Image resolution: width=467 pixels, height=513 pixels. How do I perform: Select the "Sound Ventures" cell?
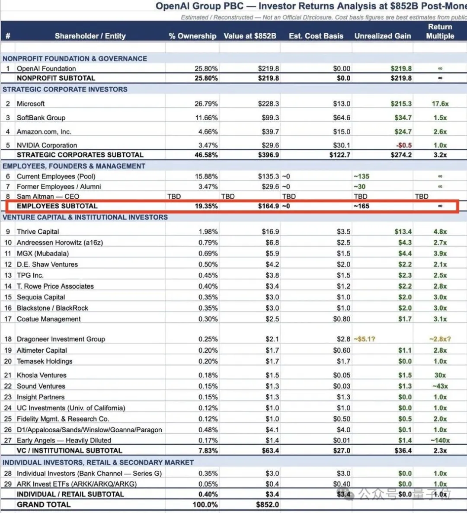(41, 386)
